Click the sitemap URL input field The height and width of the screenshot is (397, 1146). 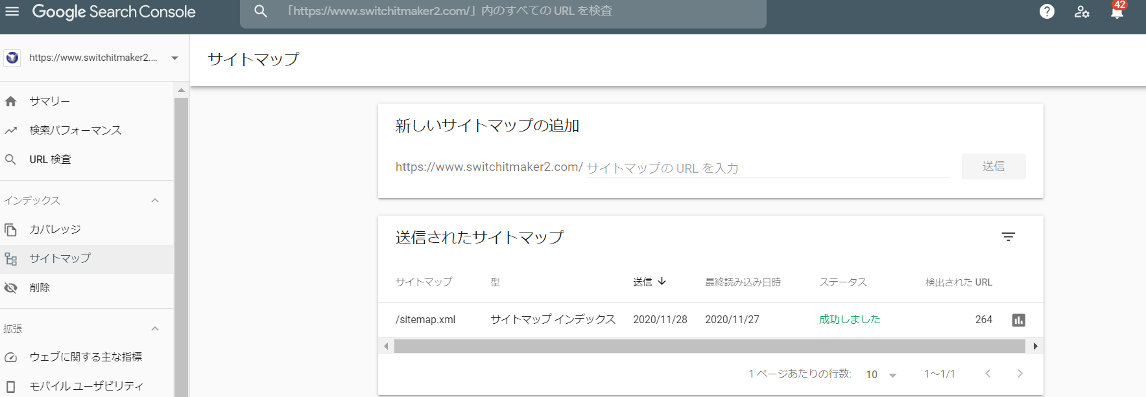tap(768, 168)
